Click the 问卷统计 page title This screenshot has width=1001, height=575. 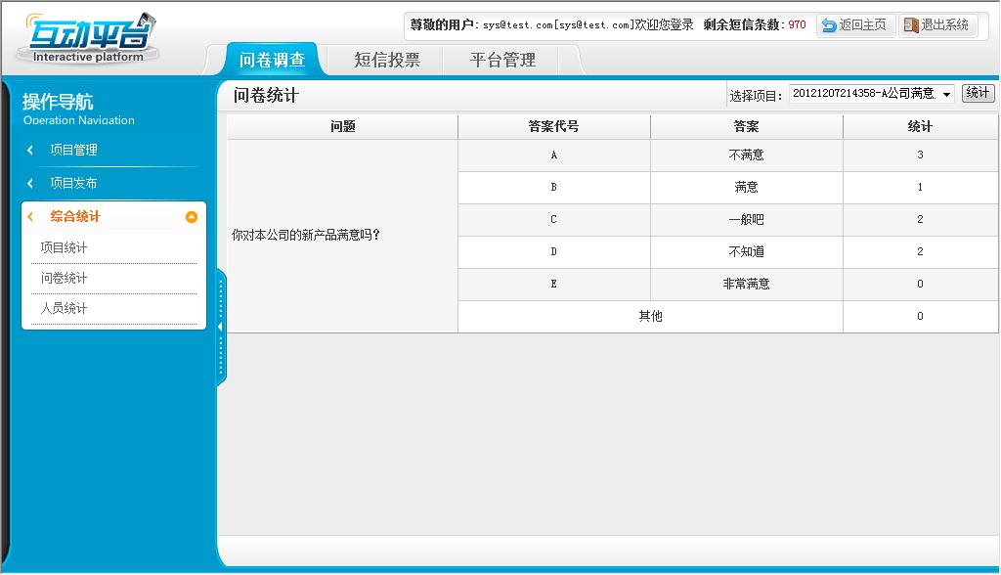tap(266, 95)
